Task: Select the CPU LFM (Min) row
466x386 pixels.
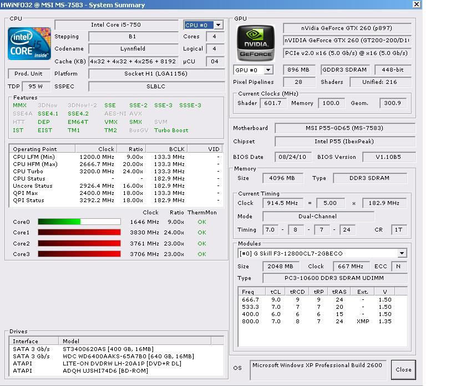Action: (x=116, y=157)
